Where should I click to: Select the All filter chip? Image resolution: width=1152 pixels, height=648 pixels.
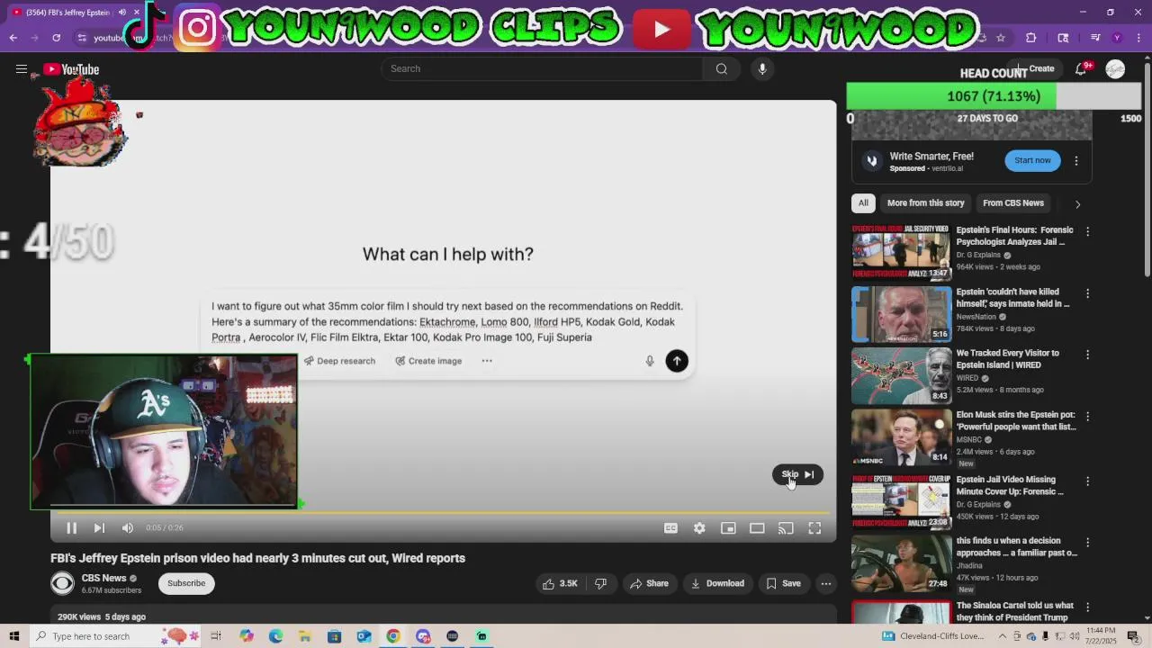coord(863,203)
